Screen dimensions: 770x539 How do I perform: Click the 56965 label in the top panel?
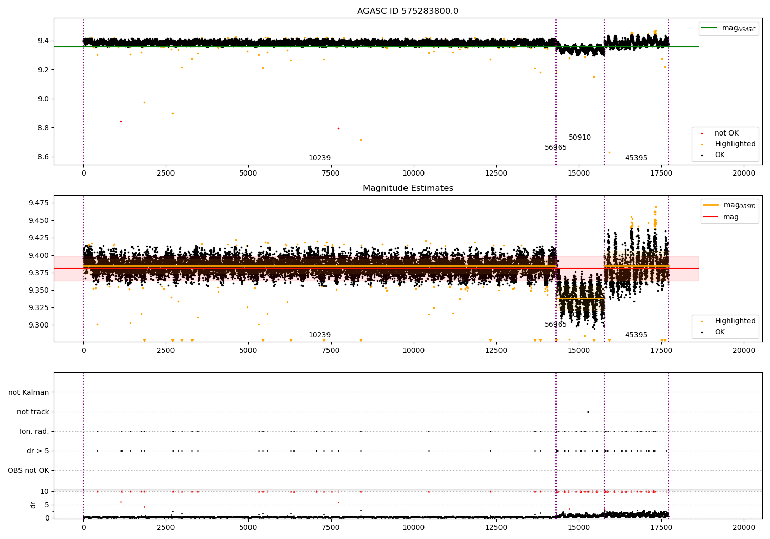(x=555, y=148)
